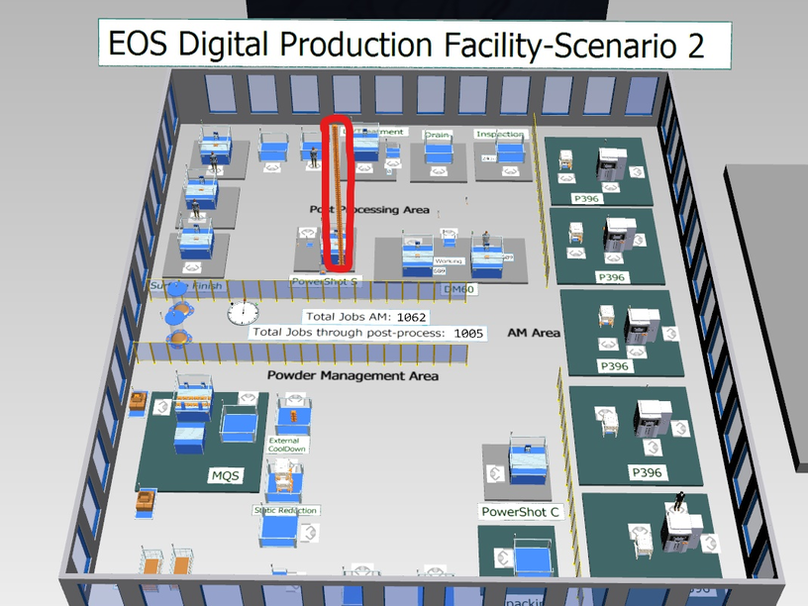This screenshot has width=808, height=606.
Task: Select the printer above the topmost P396 label
Action: click(612, 164)
